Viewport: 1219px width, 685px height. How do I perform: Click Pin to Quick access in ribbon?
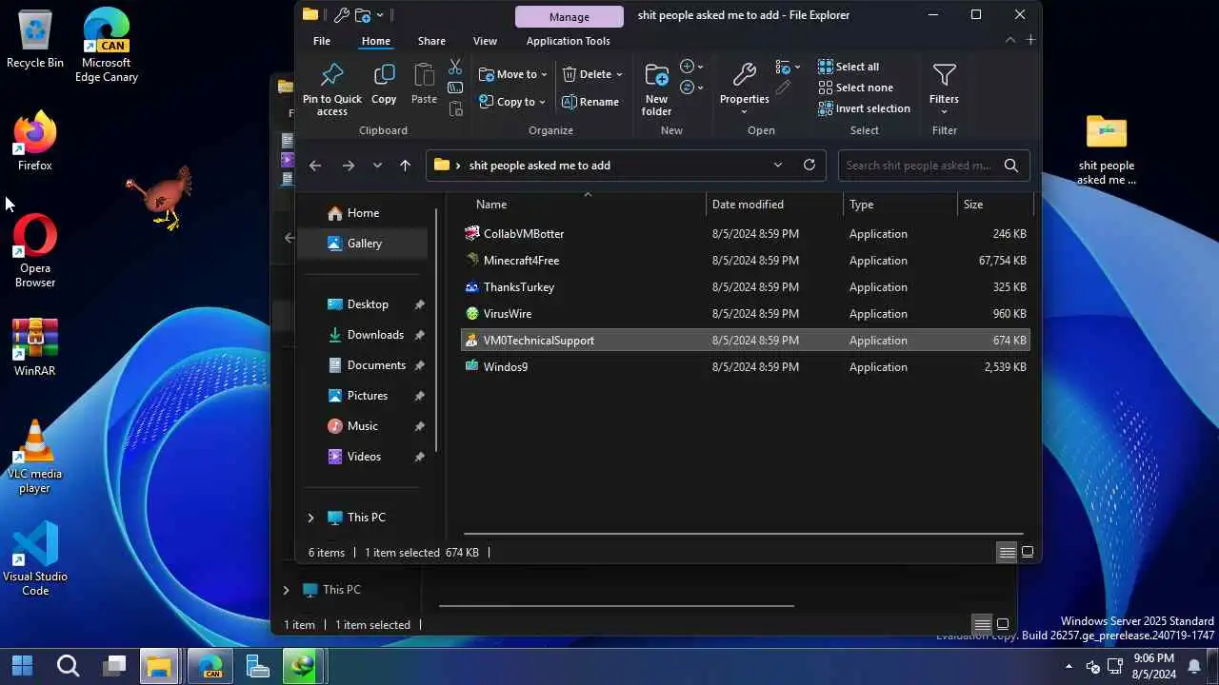point(332,89)
